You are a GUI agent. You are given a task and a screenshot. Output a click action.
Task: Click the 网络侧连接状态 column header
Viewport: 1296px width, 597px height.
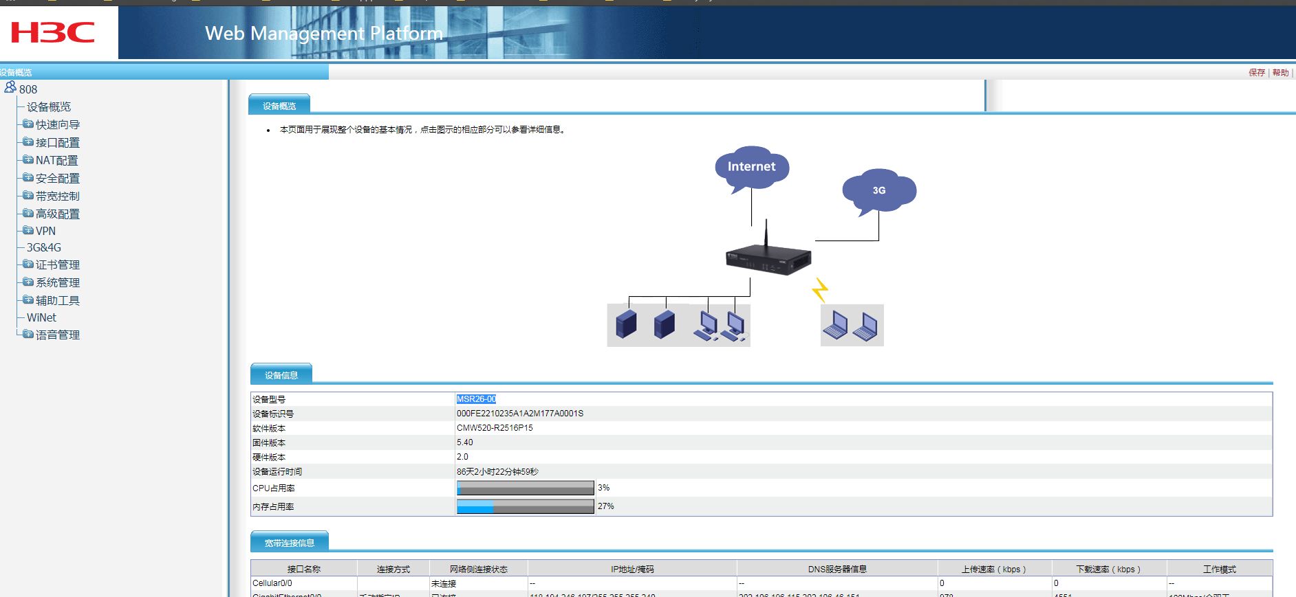479,569
